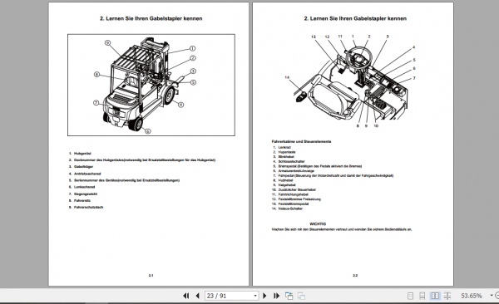Go to the previous page
This screenshot has width=499, height=304.
pyautogui.click(x=197, y=296)
